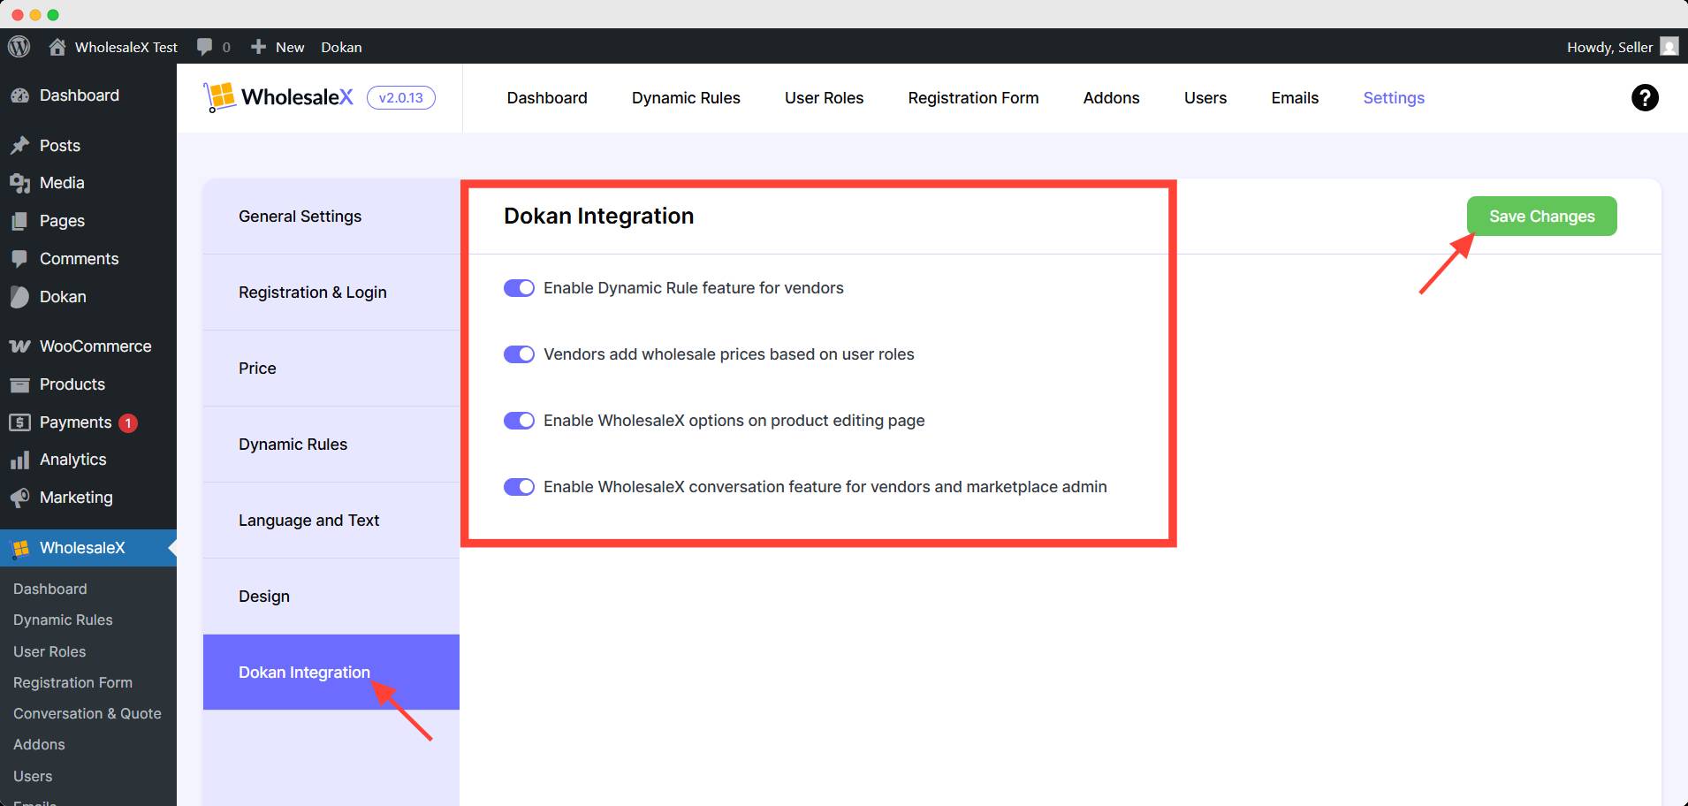Open the Dynamic Rules top tab
The width and height of the screenshot is (1688, 806).
[x=686, y=98]
